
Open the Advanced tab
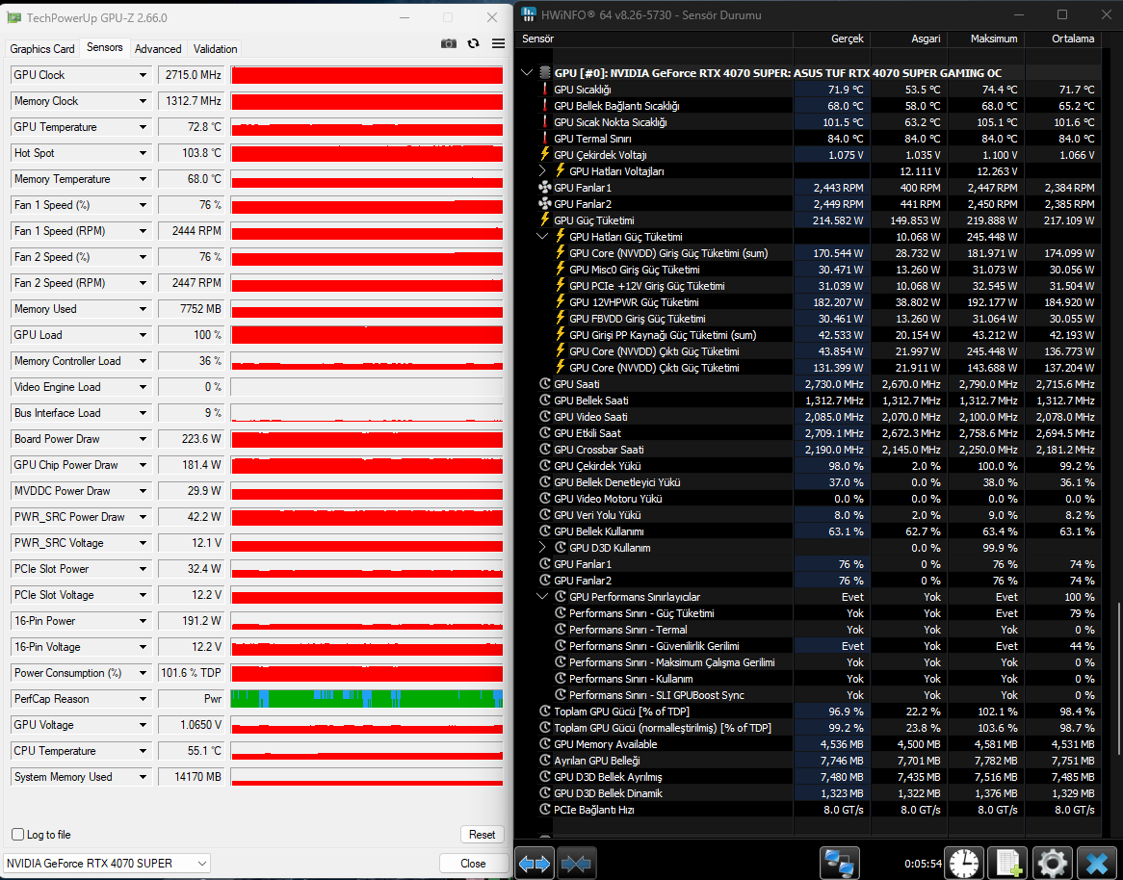[158, 49]
